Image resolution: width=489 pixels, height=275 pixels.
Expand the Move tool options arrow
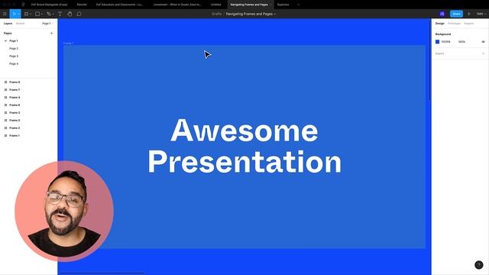18,14
